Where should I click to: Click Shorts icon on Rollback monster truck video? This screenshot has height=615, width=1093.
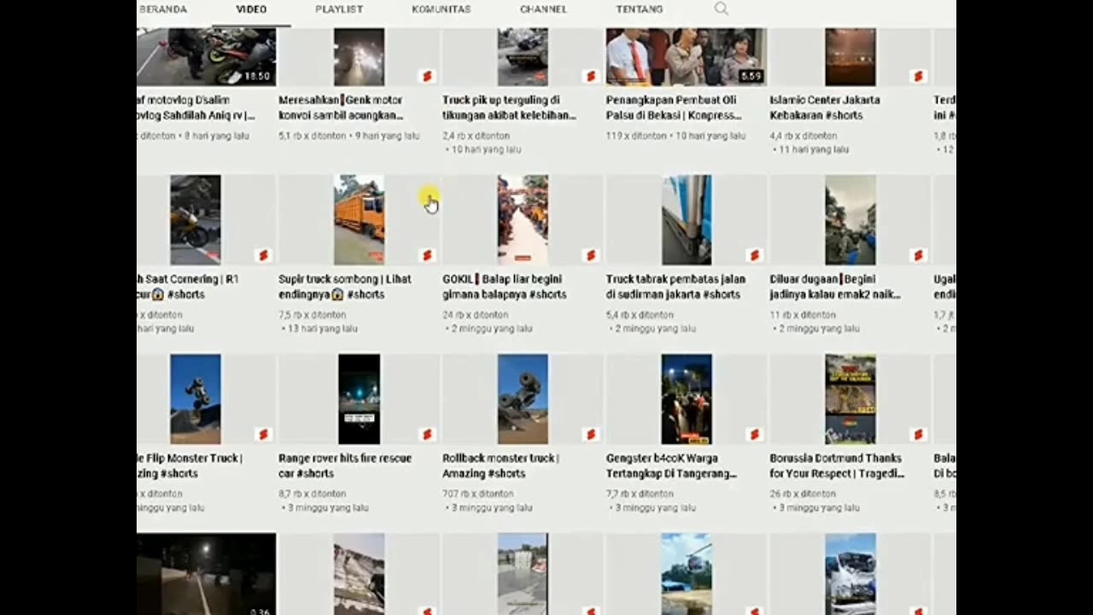(590, 435)
